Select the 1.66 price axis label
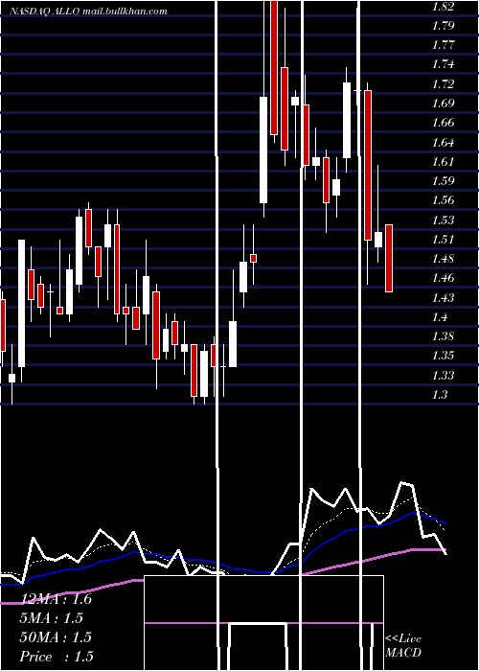 point(443,123)
